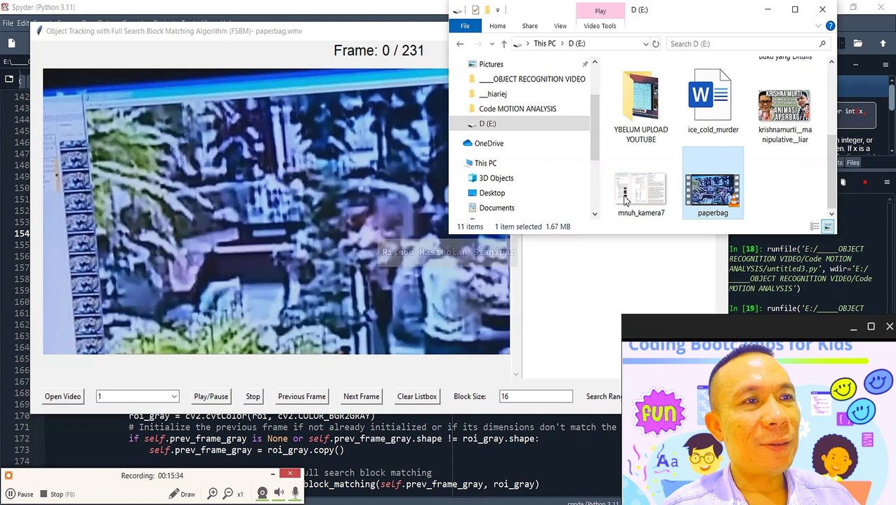896x505 pixels.
Task: Stop the screen recording (F8)
Action: point(57,494)
